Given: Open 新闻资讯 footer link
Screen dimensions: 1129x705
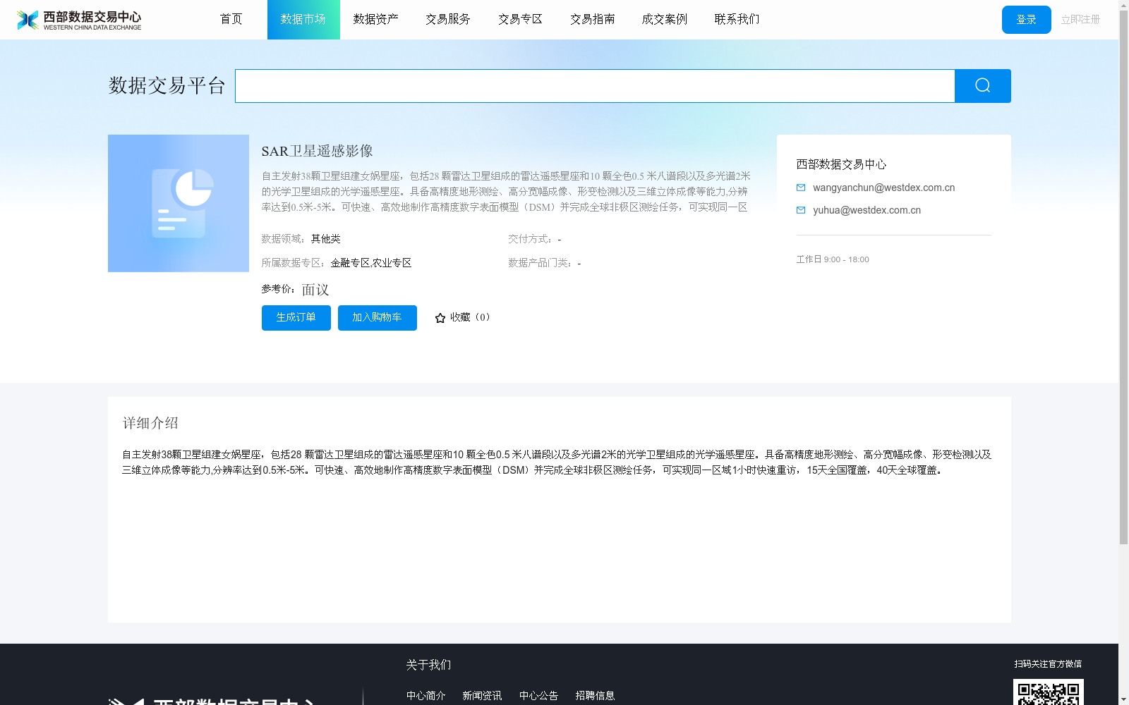Looking at the screenshot, I should (483, 696).
